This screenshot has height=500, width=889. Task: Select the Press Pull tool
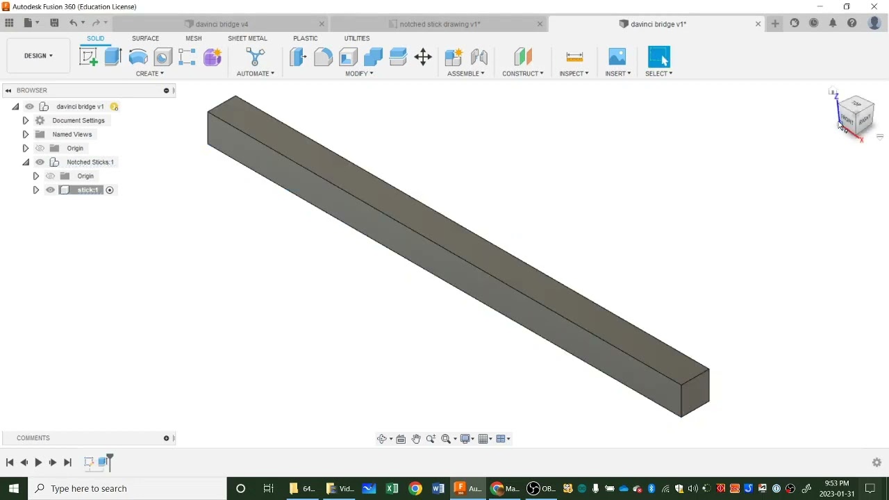coord(298,57)
